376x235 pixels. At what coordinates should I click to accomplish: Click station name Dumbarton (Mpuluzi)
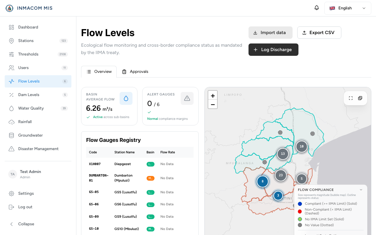[x=123, y=178]
